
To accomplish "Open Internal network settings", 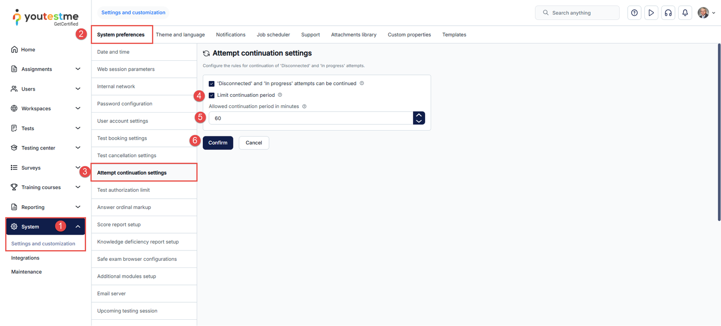I will pyautogui.click(x=144, y=86).
